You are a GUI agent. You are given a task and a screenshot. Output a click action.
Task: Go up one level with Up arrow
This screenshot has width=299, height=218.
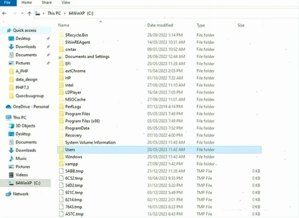click(x=29, y=13)
